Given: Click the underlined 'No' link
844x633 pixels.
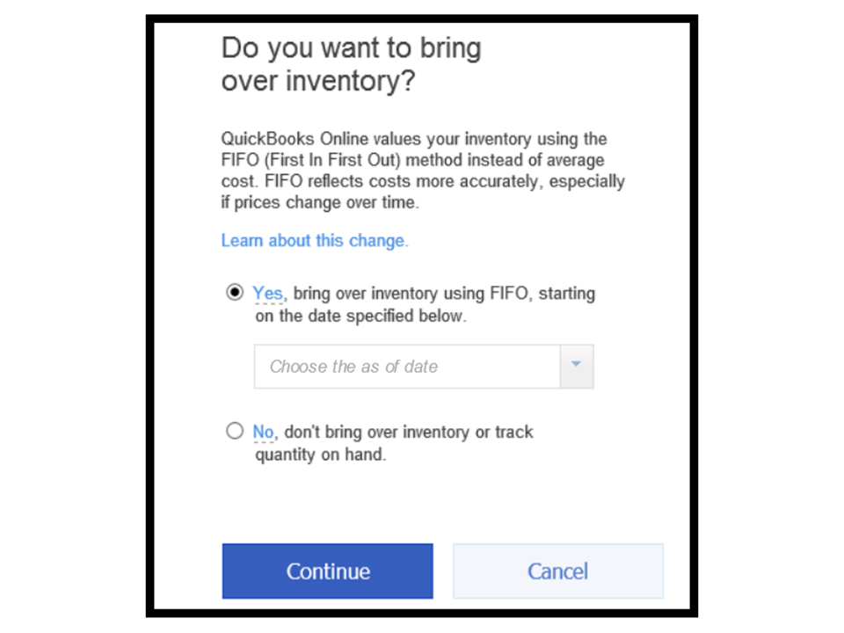Looking at the screenshot, I should (263, 432).
